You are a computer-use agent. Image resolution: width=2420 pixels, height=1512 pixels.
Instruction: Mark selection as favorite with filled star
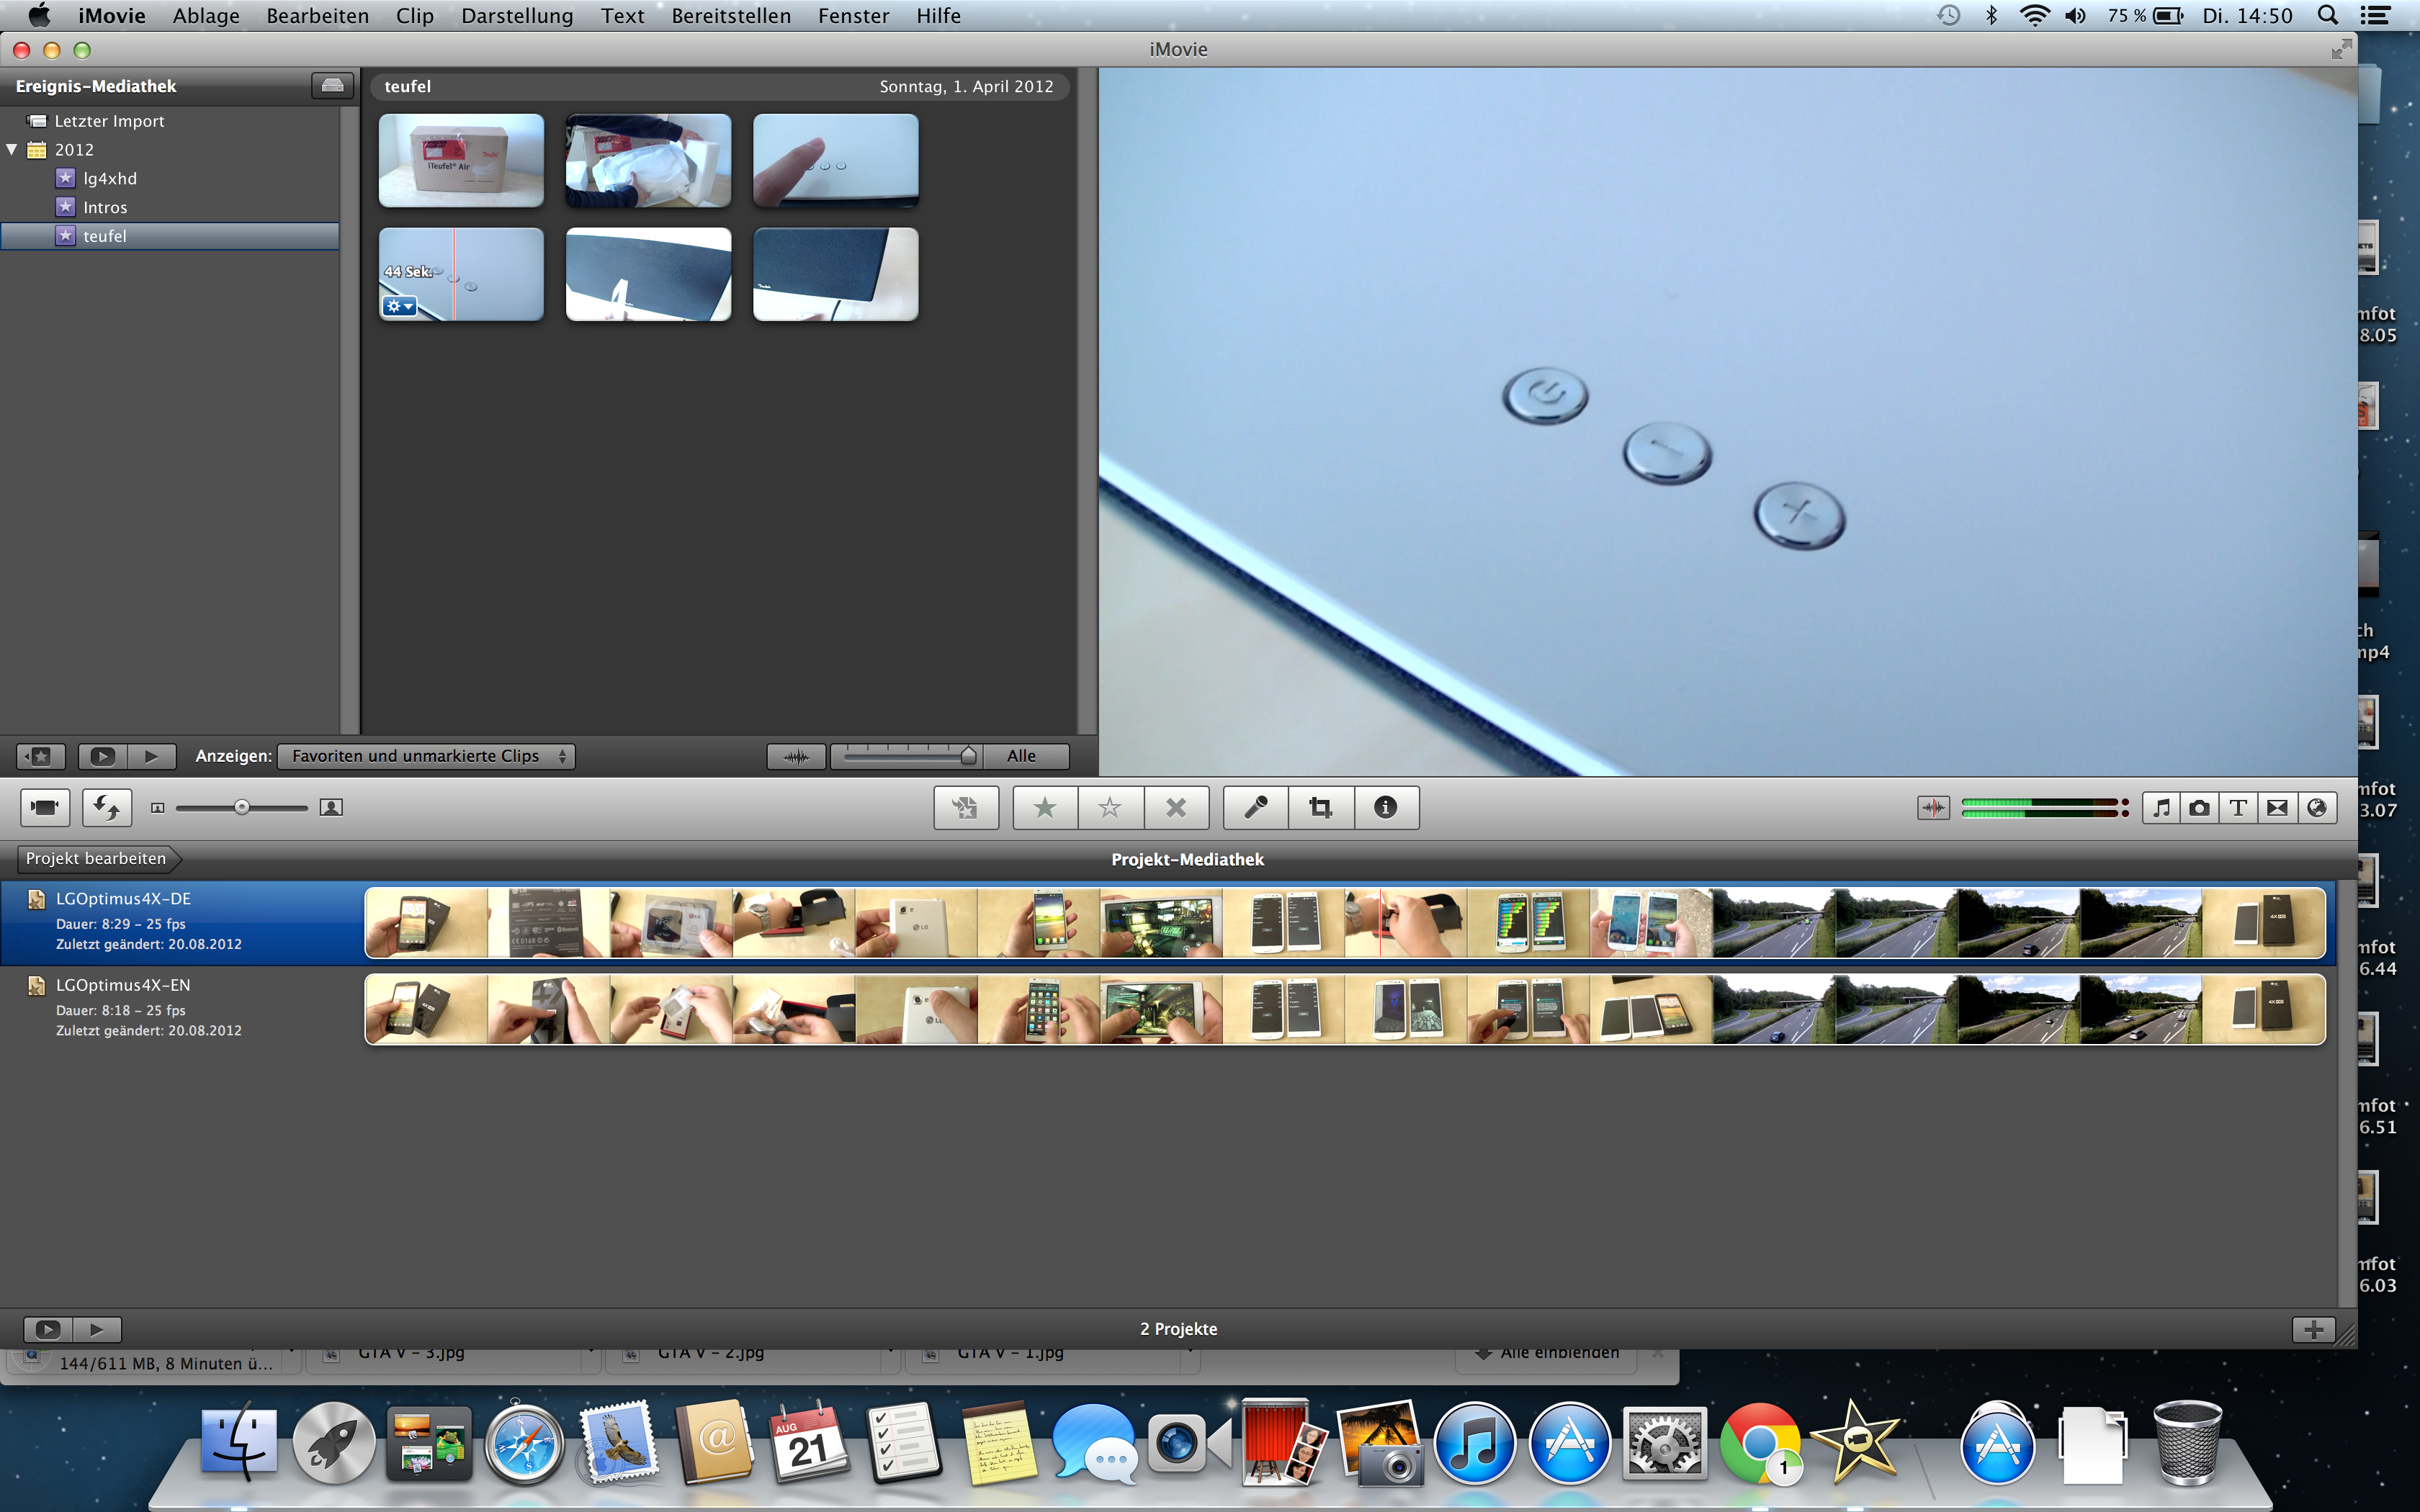(1045, 807)
